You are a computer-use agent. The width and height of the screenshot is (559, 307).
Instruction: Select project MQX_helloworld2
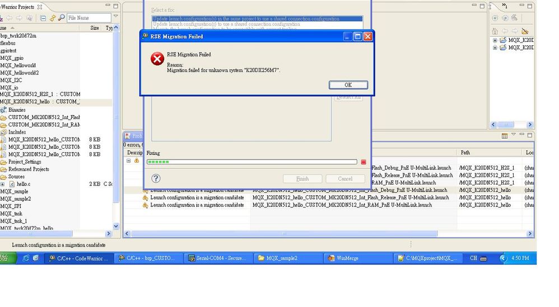(x=19, y=73)
